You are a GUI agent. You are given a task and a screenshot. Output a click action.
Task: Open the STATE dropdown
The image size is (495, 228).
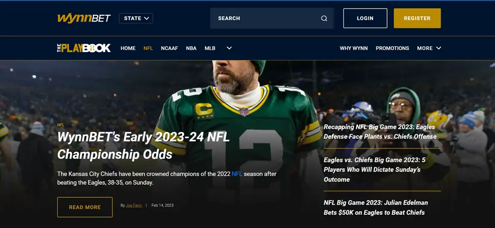click(136, 18)
